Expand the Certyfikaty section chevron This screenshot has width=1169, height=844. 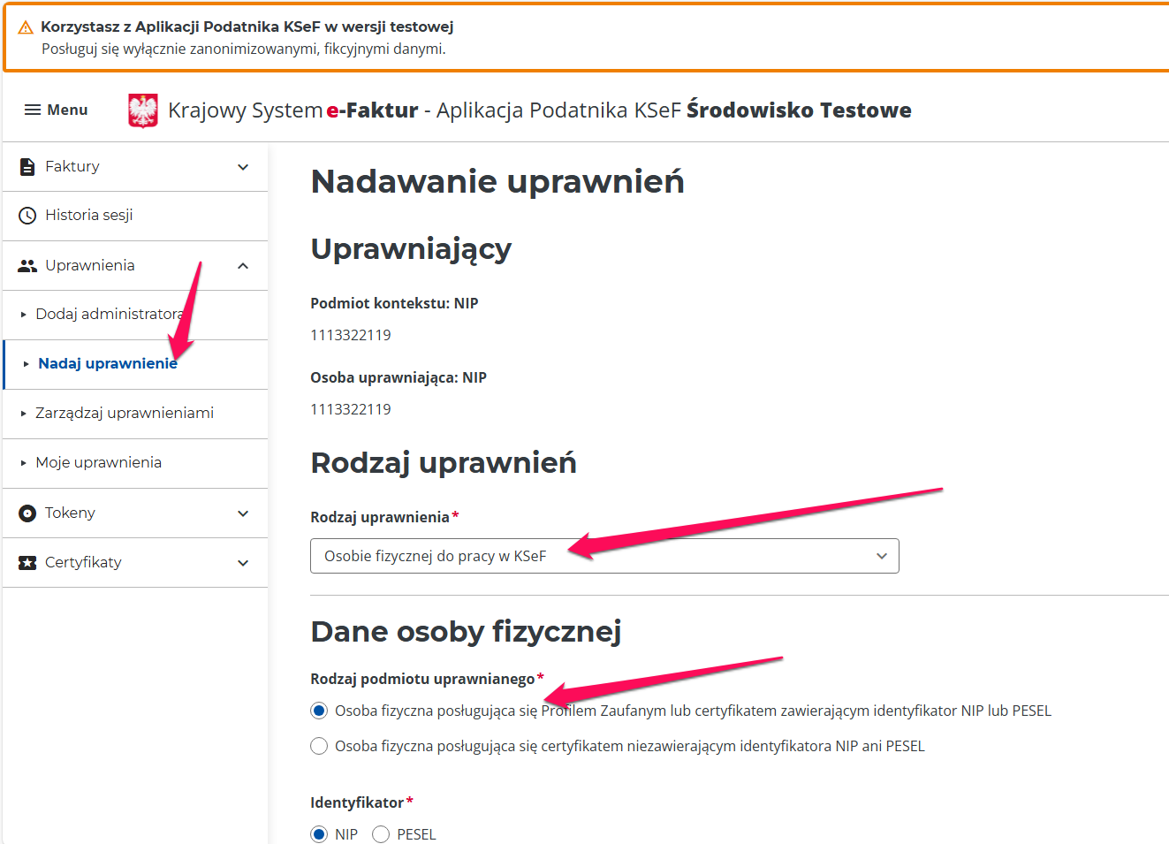pyautogui.click(x=243, y=563)
